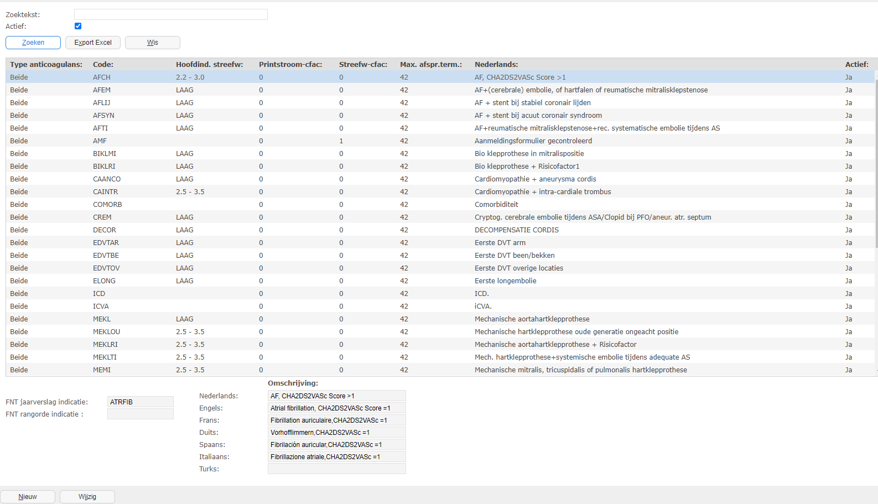The image size is (878, 504).
Task: Click the FNT jaarverslag indicatie field
Action: (x=141, y=402)
